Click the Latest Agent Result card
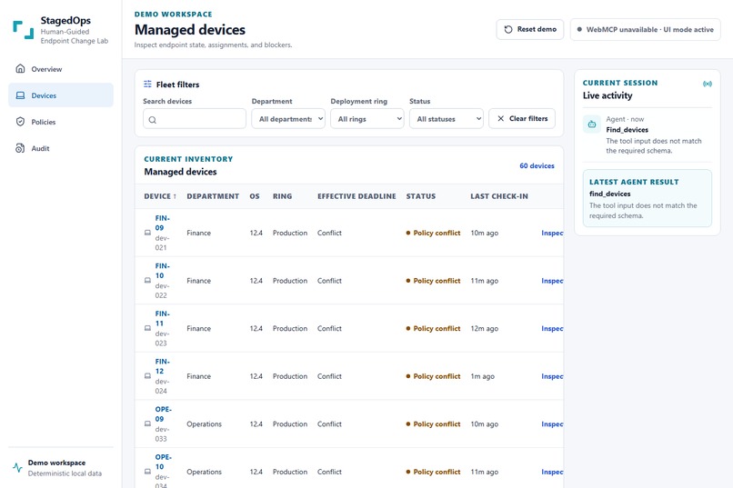 tap(648, 198)
